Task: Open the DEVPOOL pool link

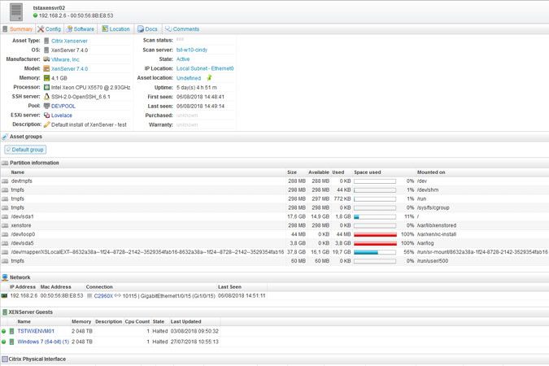Action: point(63,106)
